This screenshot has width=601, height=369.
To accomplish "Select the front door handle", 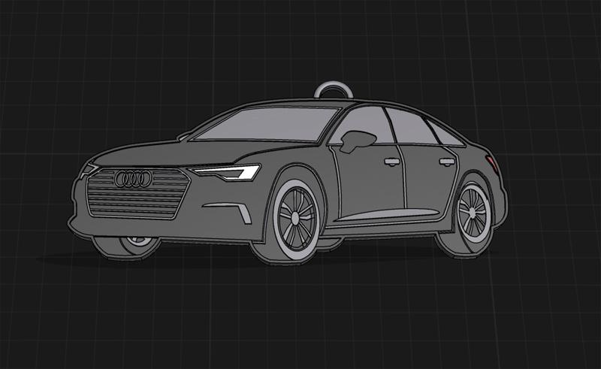I will [x=392, y=162].
